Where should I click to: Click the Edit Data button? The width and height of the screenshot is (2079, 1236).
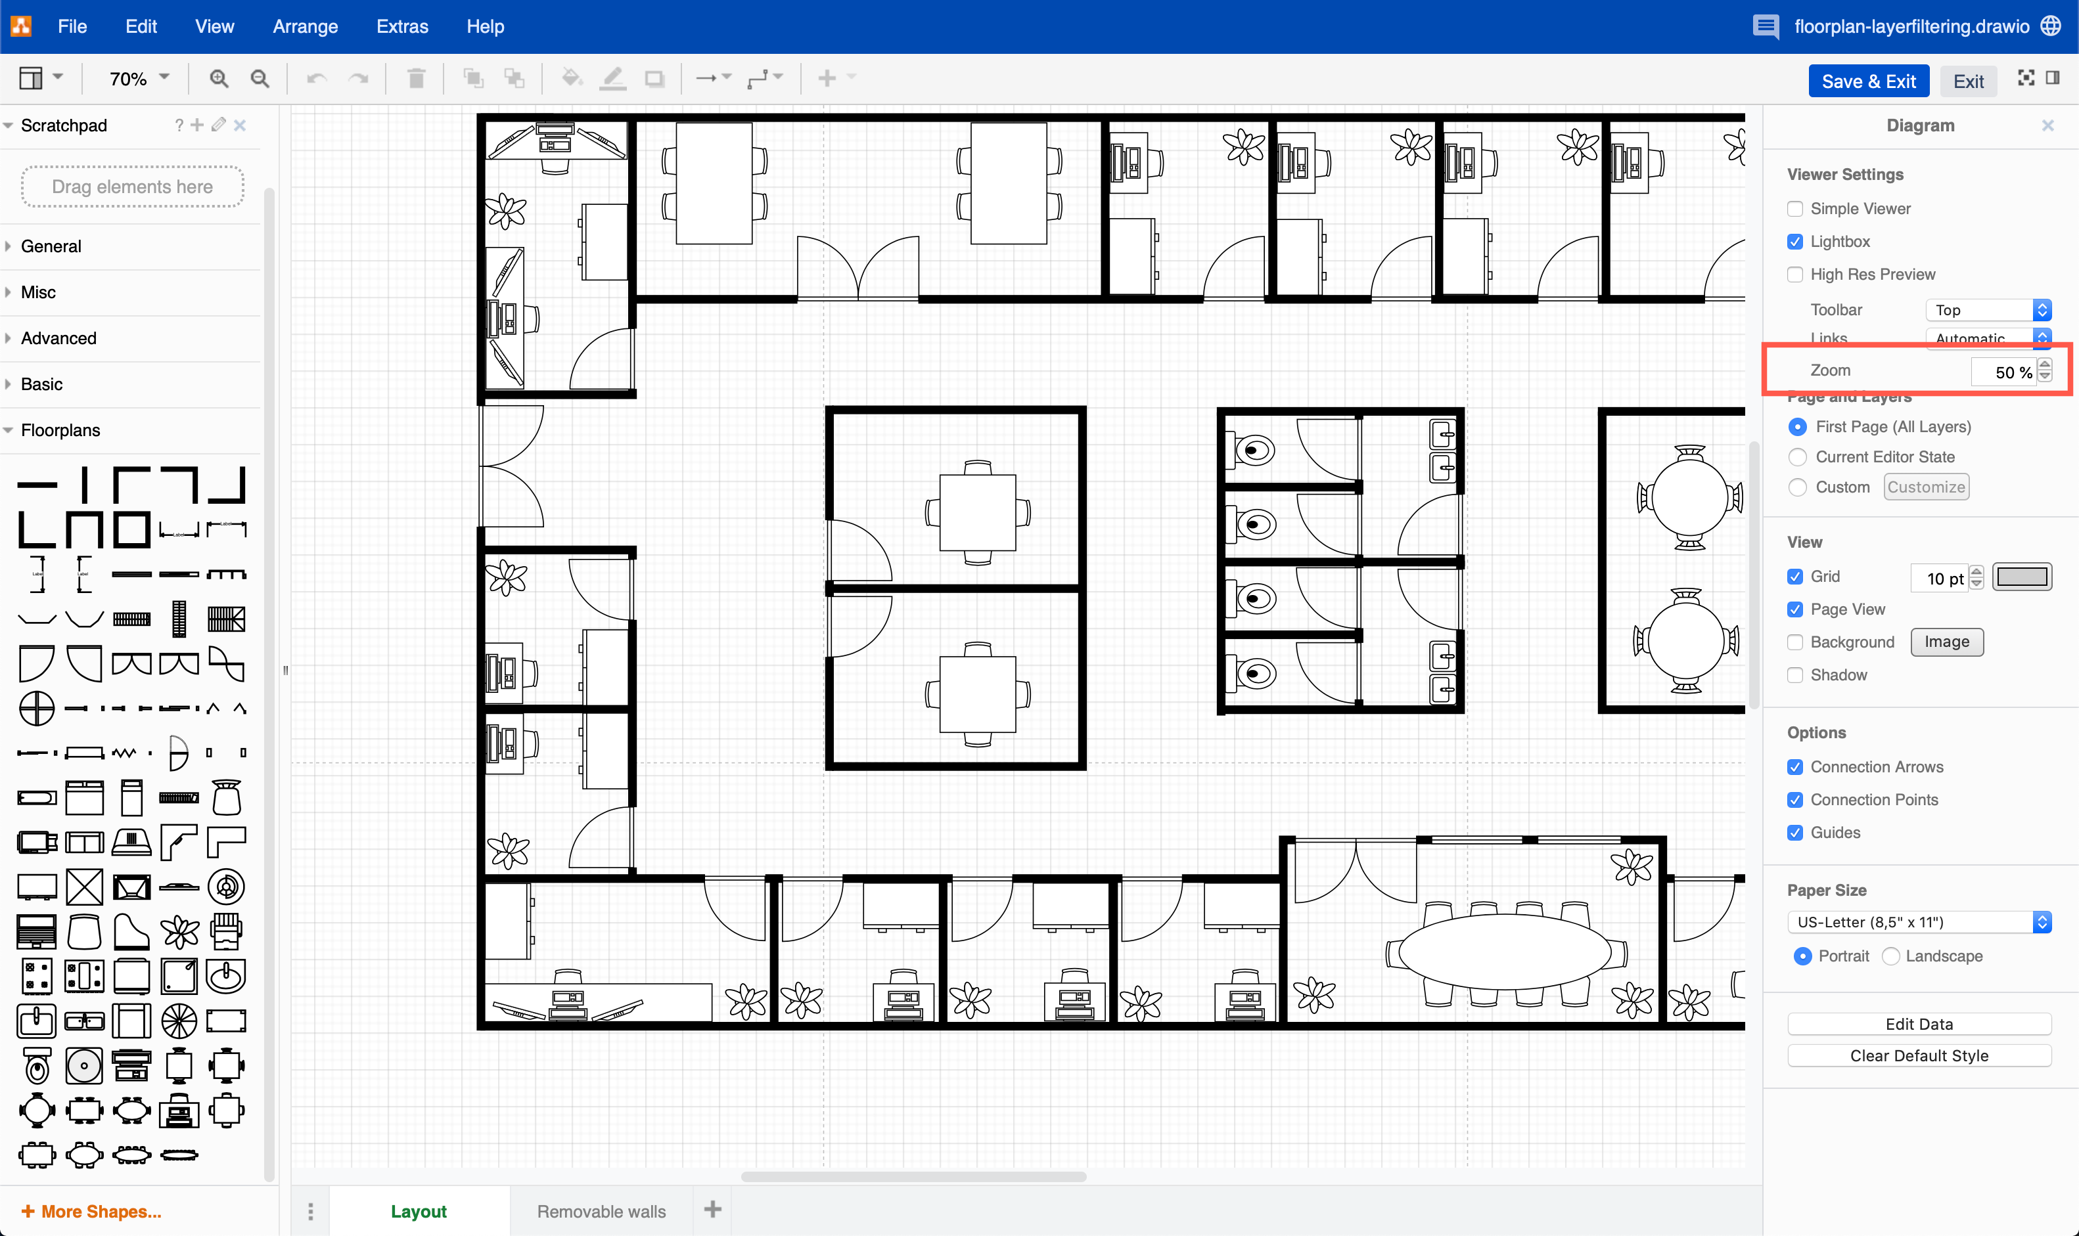click(1920, 1023)
